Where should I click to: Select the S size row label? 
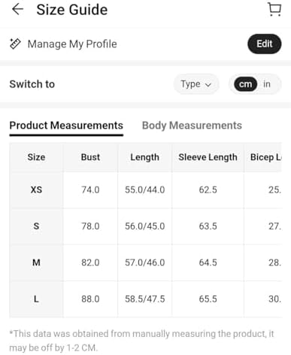coord(36,226)
